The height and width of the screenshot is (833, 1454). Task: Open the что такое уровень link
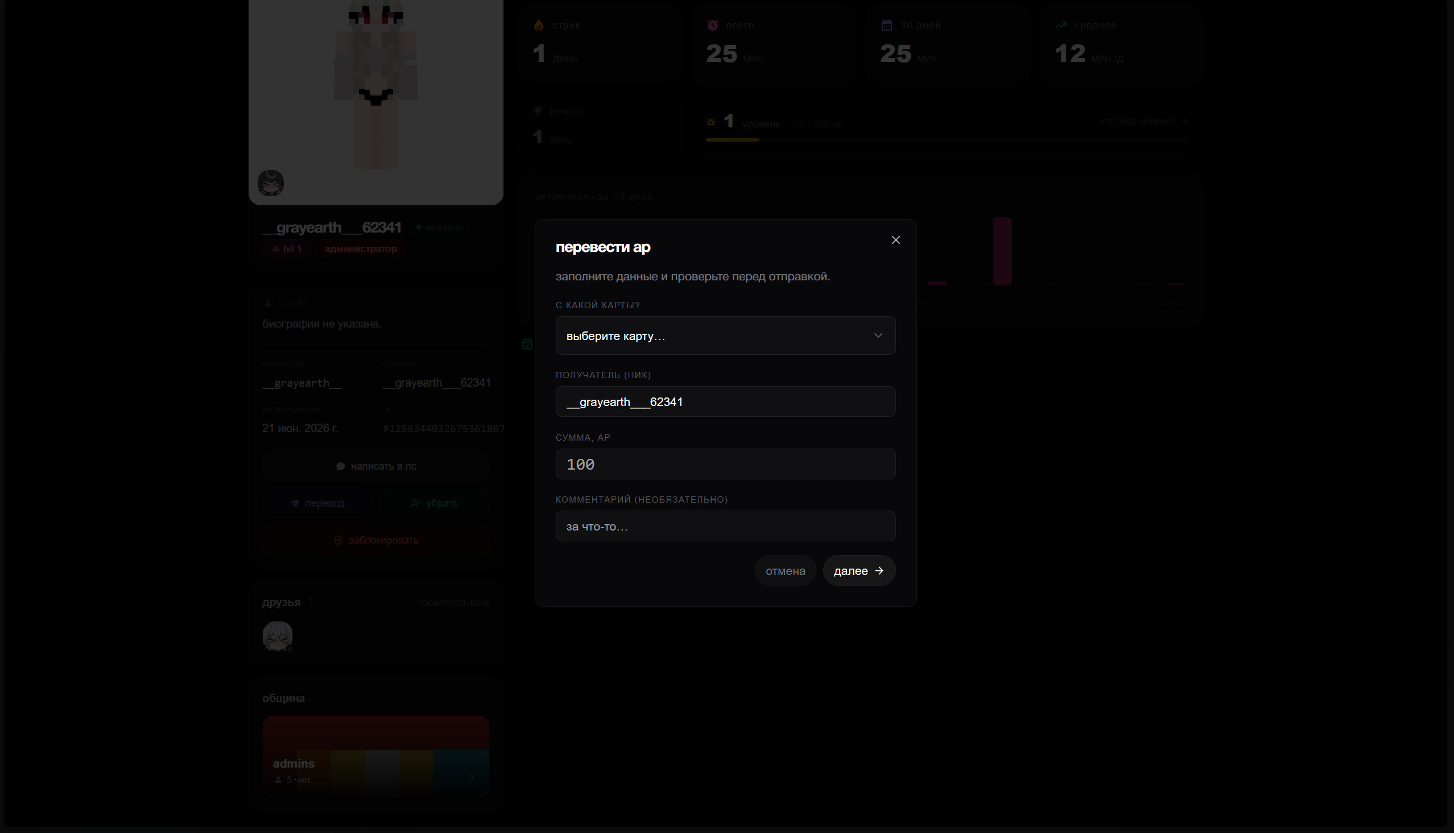click(x=1143, y=121)
